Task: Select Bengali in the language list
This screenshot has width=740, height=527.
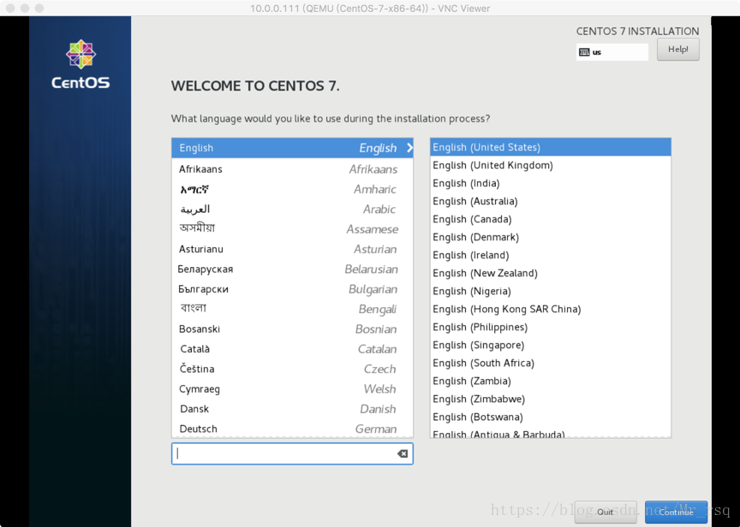Action: (292, 309)
